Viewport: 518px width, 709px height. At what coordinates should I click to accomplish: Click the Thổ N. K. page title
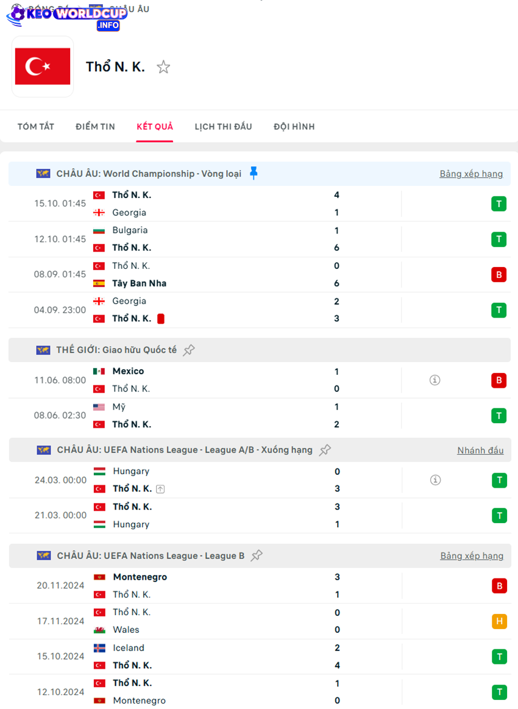[x=116, y=67]
